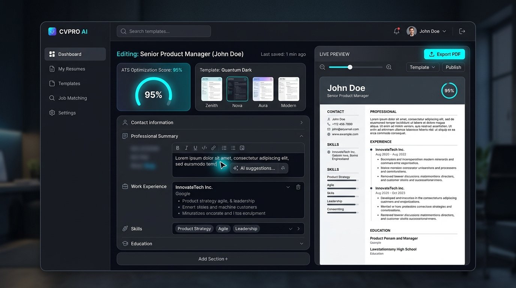
Task: Toggle bold formatting
Action: [178, 148]
